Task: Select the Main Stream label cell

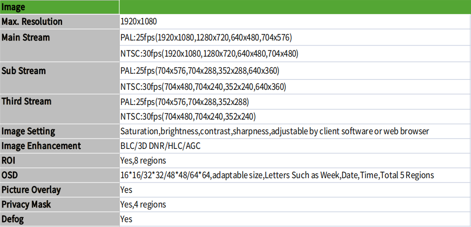Action: pos(60,45)
